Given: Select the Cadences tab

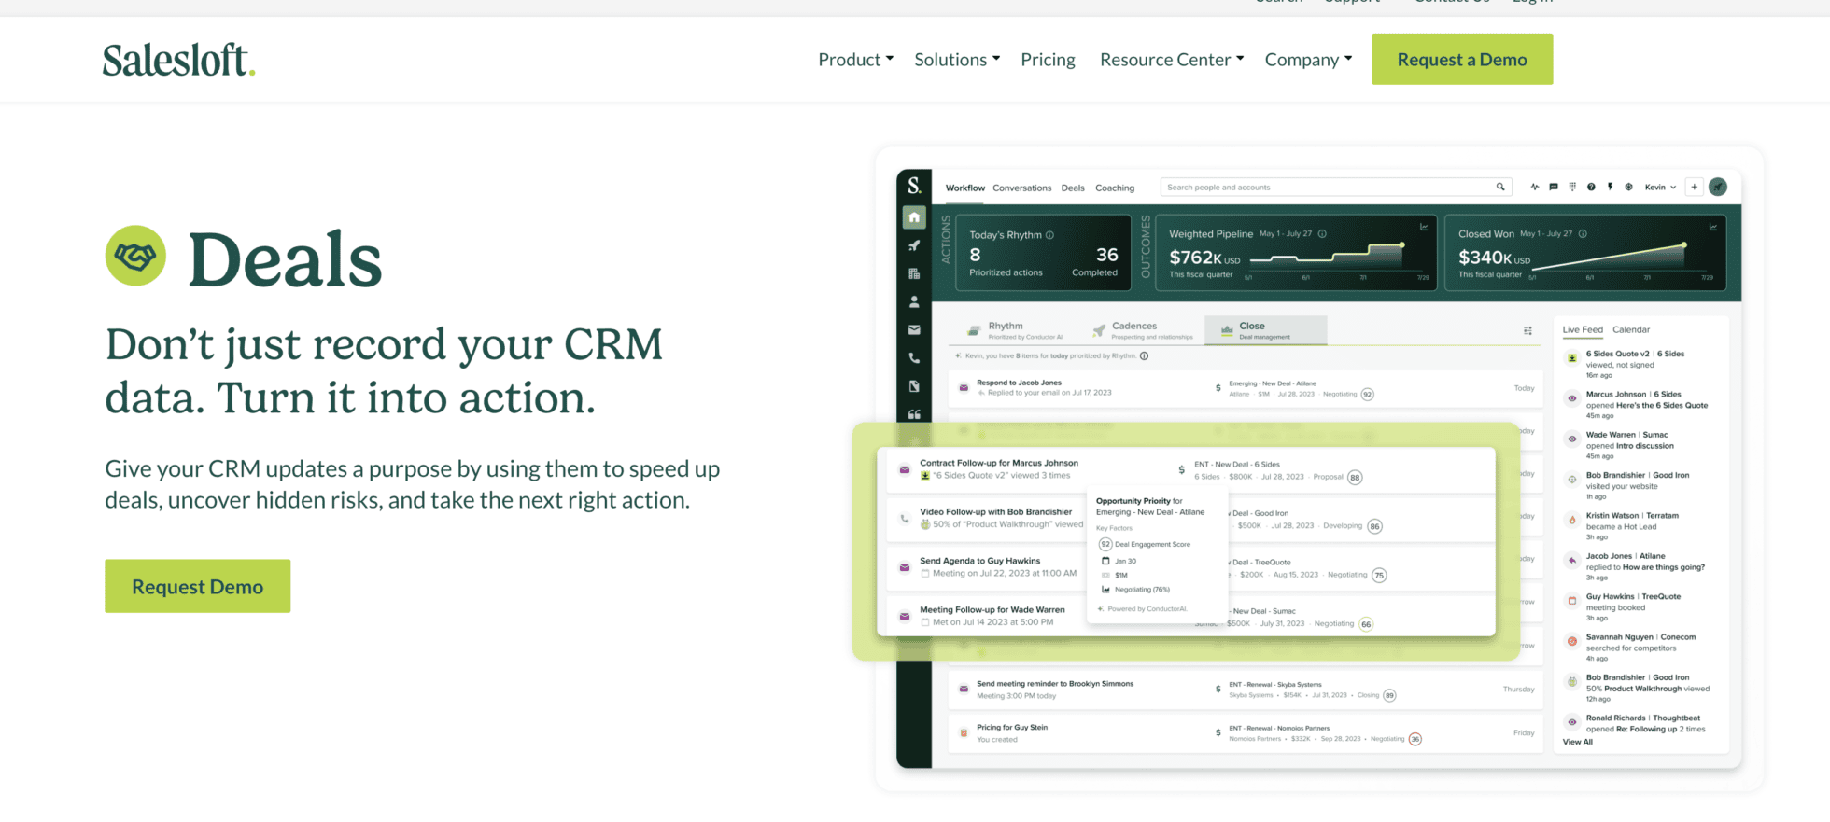Looking at the screenshot, I should pyautogui.click(x=1143, y=330).
